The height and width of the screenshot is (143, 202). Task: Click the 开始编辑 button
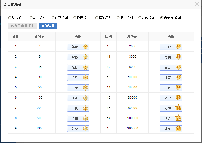pyautogui.click(x=48, y=26)
